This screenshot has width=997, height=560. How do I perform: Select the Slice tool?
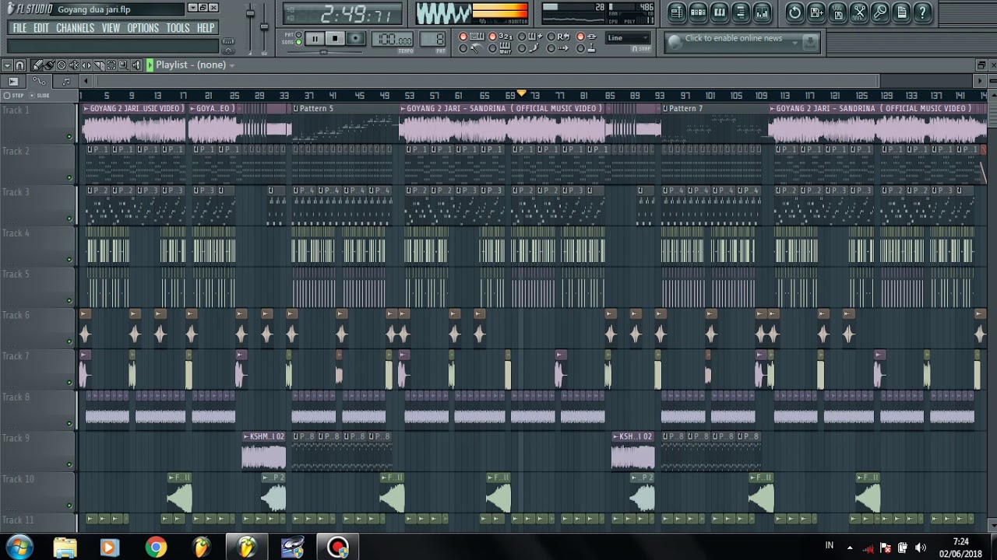(x=99, y=65)
